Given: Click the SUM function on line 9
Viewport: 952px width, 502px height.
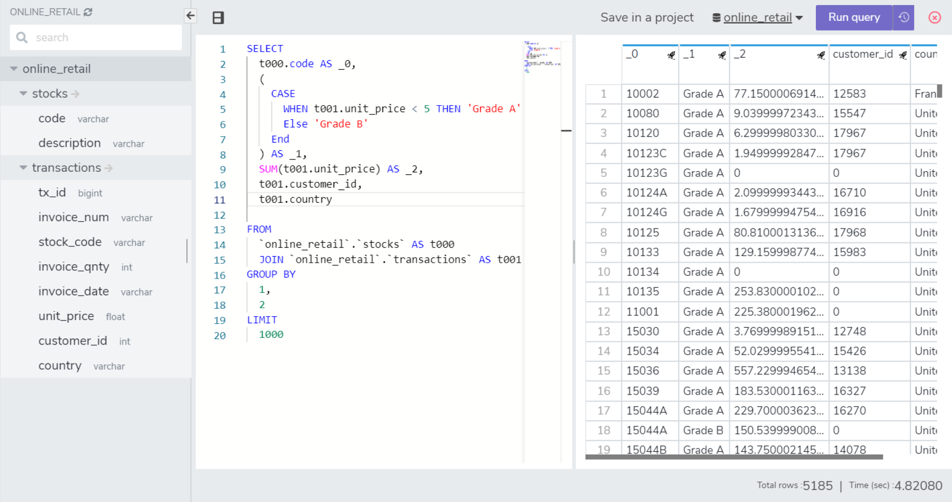Looking at the screenshot, I should [268, 169].
